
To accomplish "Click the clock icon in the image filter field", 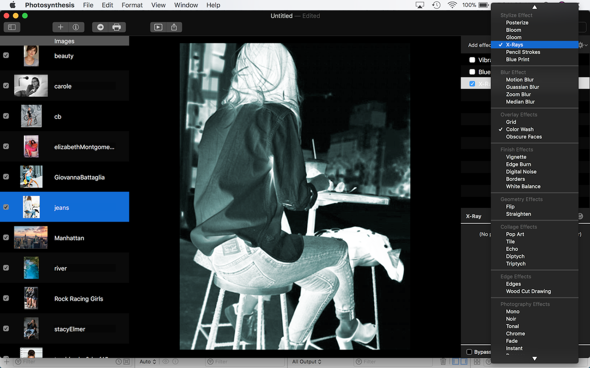I will [119, 362].
